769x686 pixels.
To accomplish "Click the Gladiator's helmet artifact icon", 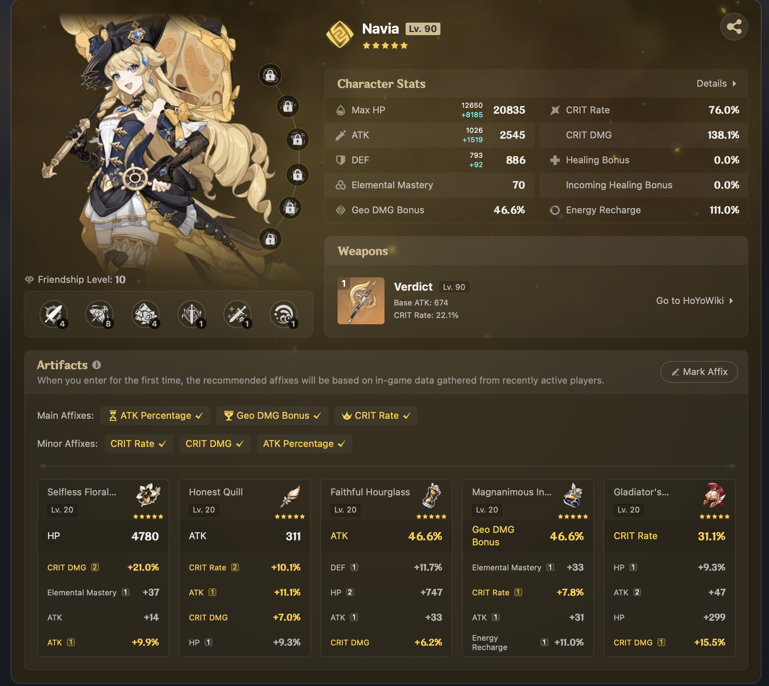I will 714,495.
